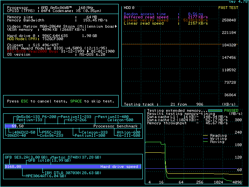Click the 'Random access time' result line

point(163,14)
